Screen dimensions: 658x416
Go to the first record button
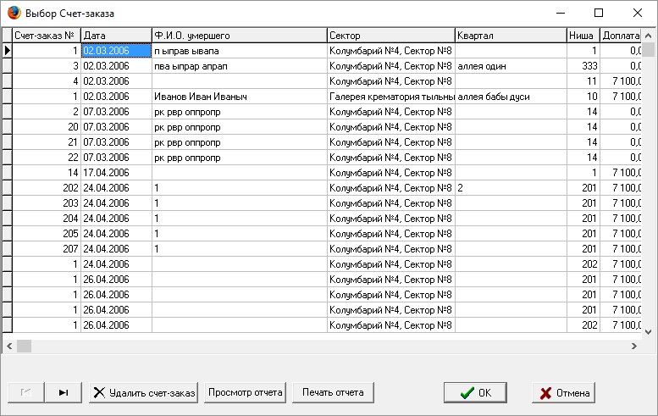(x=26, y=392)
